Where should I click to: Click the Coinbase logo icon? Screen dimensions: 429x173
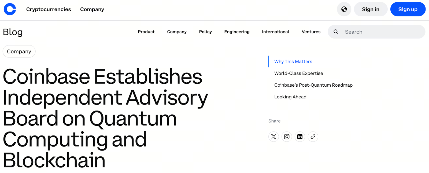tap(10, 9)
